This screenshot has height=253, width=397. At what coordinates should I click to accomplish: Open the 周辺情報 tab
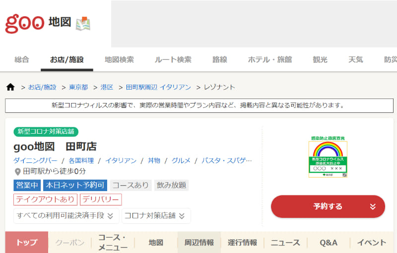[199, 243]
